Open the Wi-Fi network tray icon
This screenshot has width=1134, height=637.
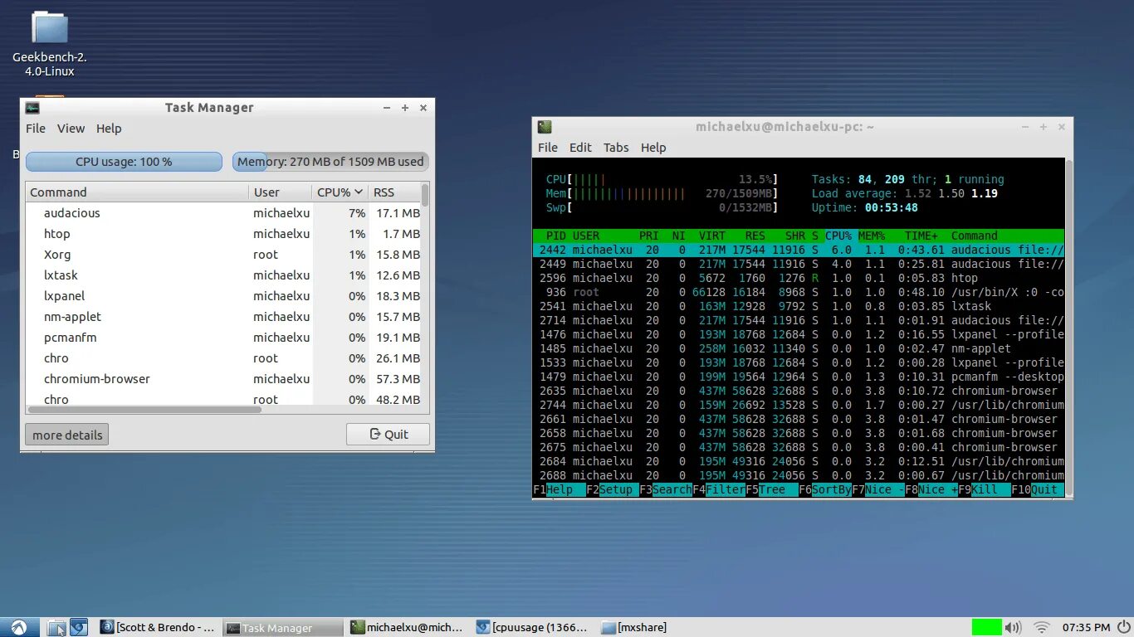pos(1042,628)
